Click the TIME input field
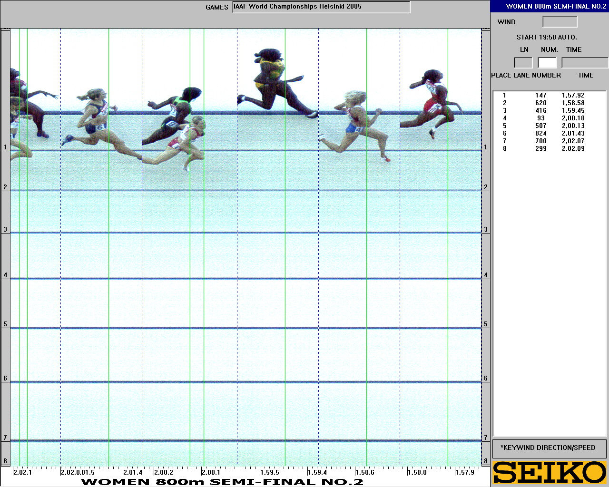The image size is (609, 487). [585, 63]
